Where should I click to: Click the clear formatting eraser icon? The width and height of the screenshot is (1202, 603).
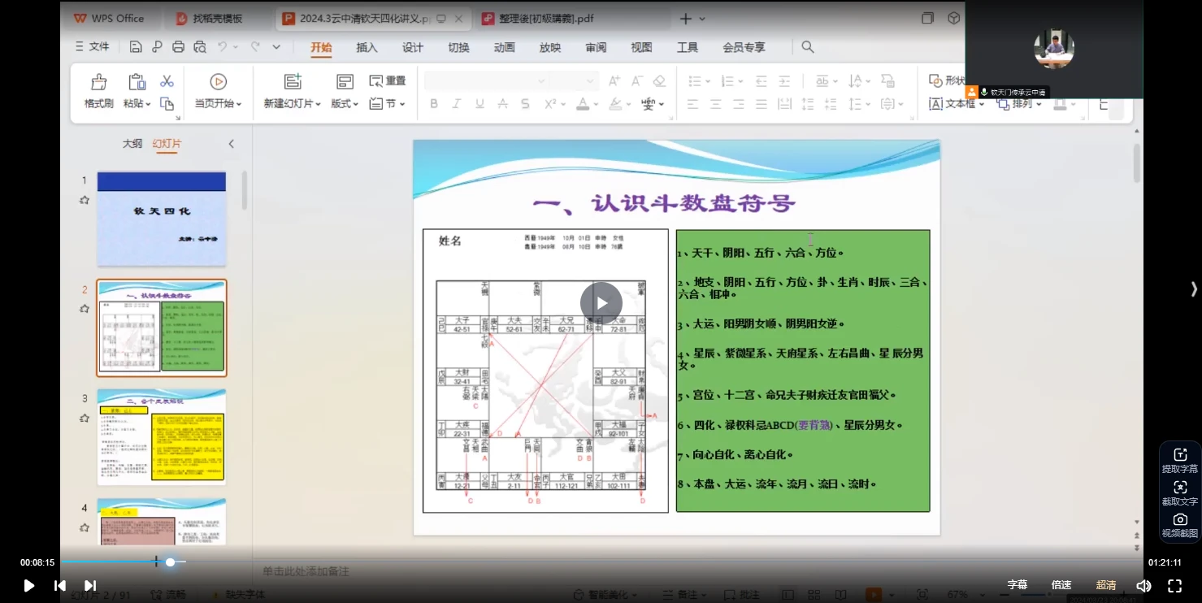coord(659,81)
